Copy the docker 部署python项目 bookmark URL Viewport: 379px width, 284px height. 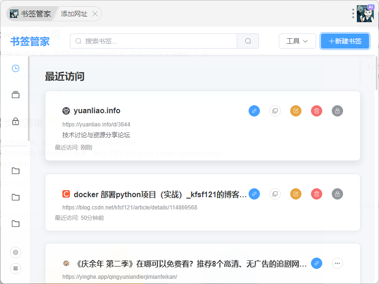pos(275,194)
